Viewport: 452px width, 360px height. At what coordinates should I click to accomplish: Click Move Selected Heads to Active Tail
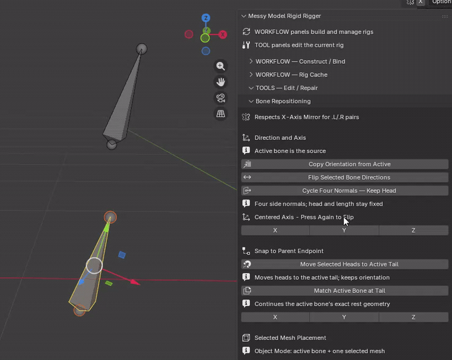tap(345, 265)
